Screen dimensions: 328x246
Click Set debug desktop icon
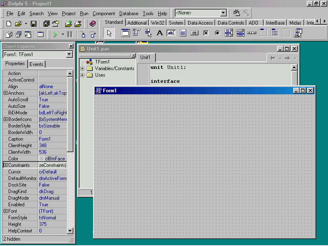click(x=246, y=13)
